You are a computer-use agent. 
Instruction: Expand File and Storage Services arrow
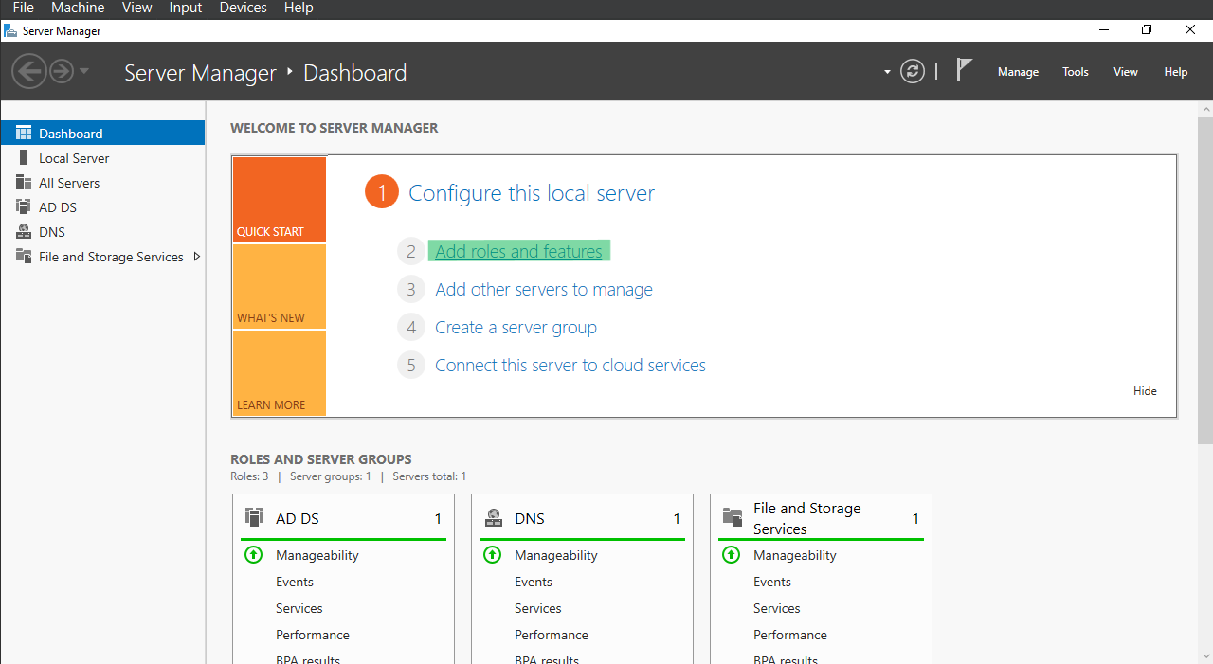tap(196, 257)
